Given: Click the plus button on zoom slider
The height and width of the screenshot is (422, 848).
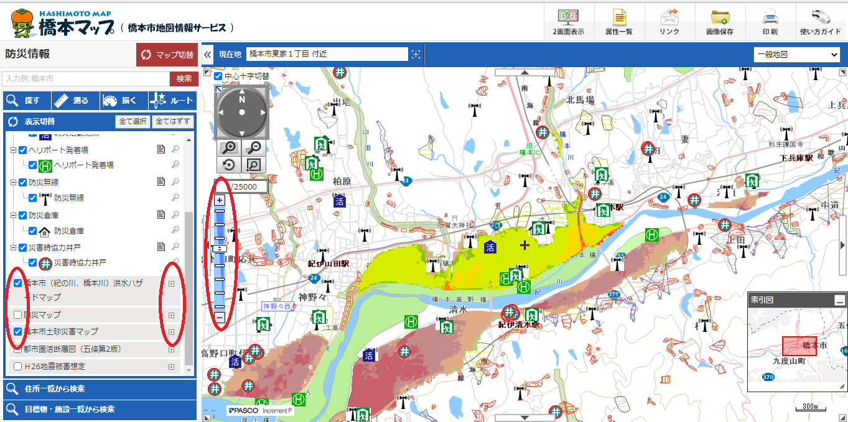Looking at the screenshot, I should tap(220, 200).
